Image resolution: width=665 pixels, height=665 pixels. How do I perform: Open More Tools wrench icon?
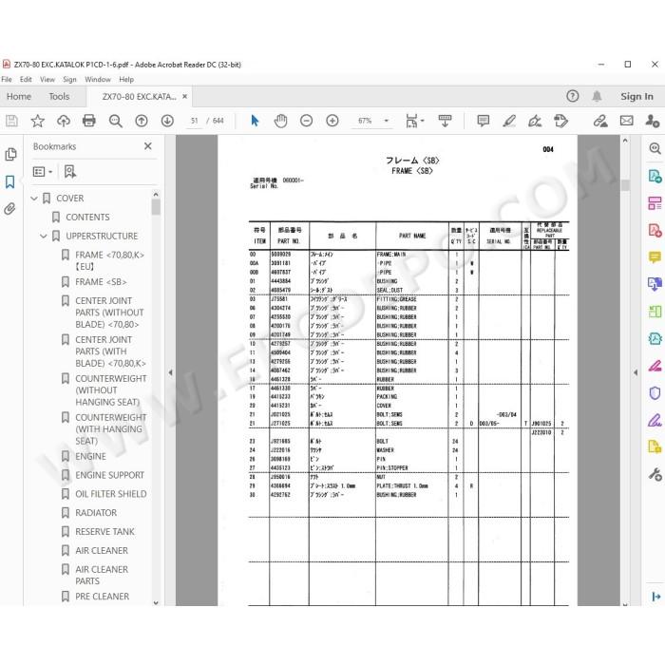(x=655, y=474)
